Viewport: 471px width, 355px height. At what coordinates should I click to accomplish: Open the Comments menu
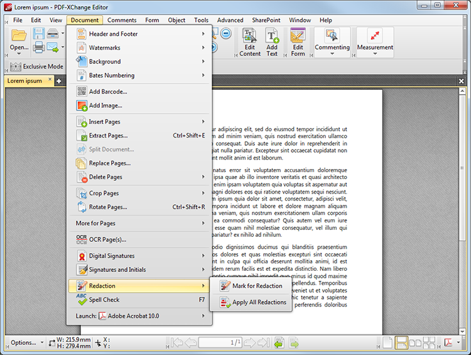pos(122,20)
